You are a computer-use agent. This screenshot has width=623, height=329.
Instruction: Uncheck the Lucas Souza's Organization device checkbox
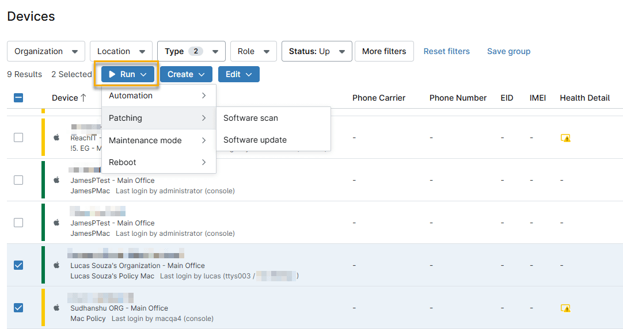point(18,265)
